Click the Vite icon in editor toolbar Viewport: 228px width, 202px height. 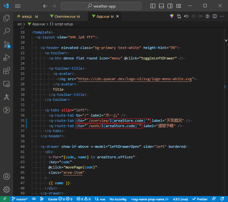(172, 16)
